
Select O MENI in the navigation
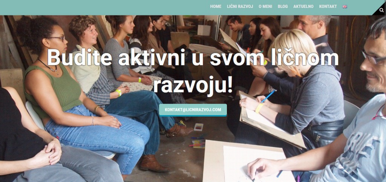265,7
